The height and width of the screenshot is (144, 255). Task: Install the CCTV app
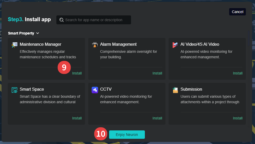pyautogui.click(x=157, y=118)
